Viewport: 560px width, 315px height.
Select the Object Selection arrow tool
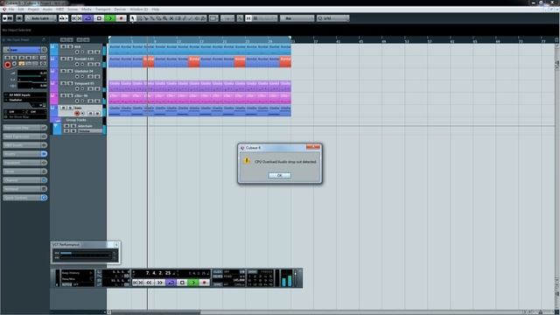(133, 18)
